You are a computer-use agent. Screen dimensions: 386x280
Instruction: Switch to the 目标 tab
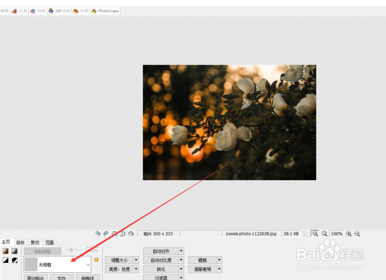pyautogui.click(x=20, y=242)
